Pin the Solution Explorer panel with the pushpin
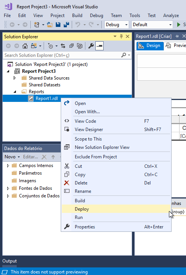Viewport: 186px width, 275px height. [121, 36]
